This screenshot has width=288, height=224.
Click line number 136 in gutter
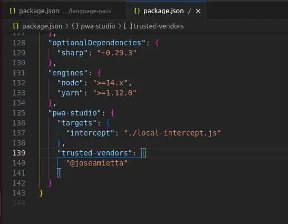[19, 123]
